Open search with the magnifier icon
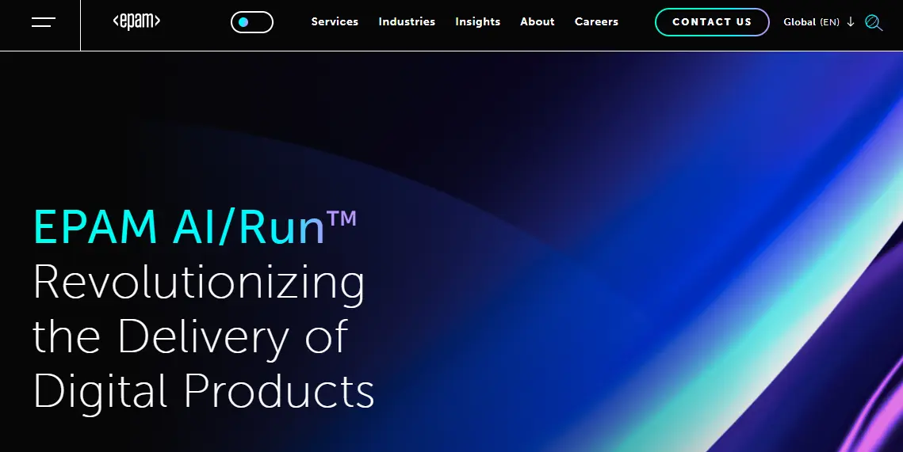This screenshot has height=452, width=903. pos(873,22)
